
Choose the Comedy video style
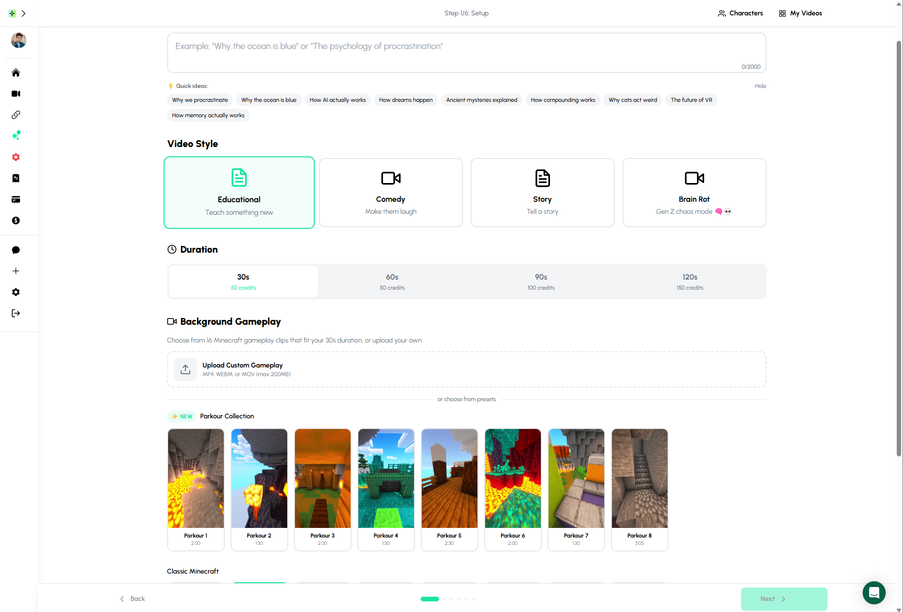tap(390, 192)
